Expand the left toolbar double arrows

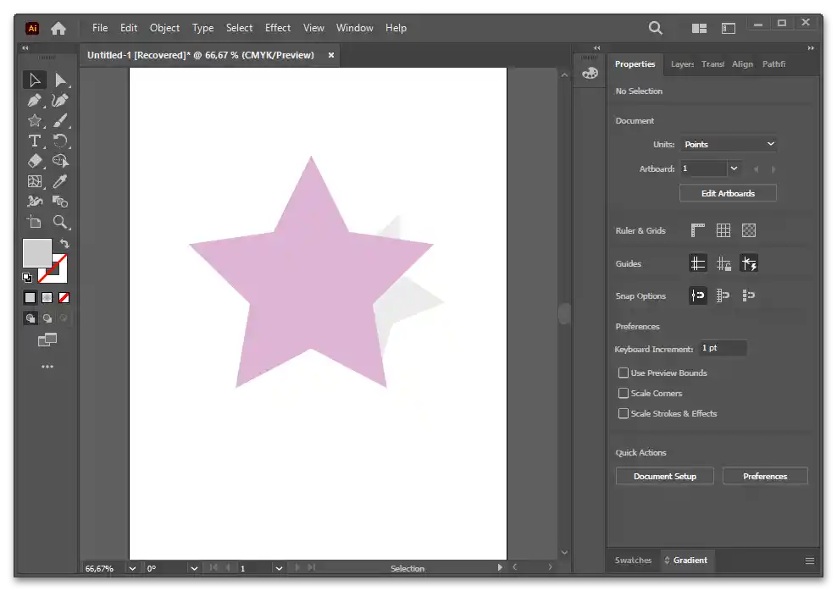[25, 48]
